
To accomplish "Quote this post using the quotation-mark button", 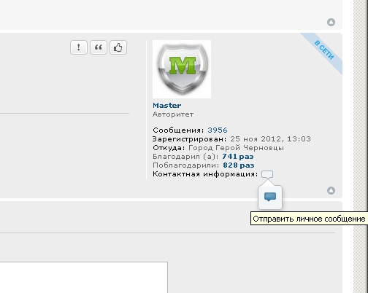I will click(99, 47).
